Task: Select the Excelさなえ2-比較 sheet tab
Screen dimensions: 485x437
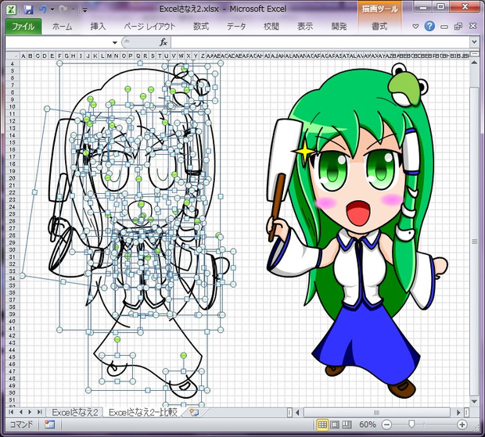Action: (x=143, y=412)
